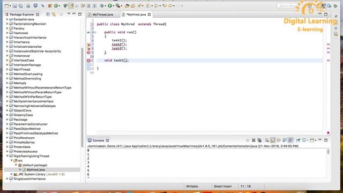Select the MethodOverLoading project
The height and width of the screenshot is (193, 343).
[28, 74]
